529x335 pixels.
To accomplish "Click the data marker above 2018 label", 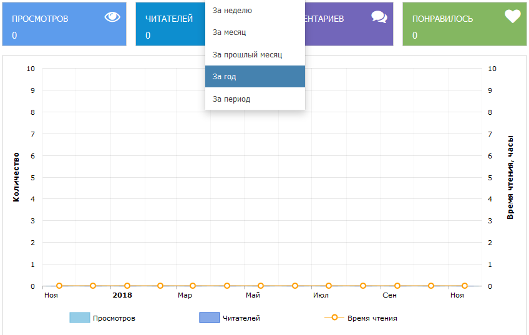I will pos(127,286).
